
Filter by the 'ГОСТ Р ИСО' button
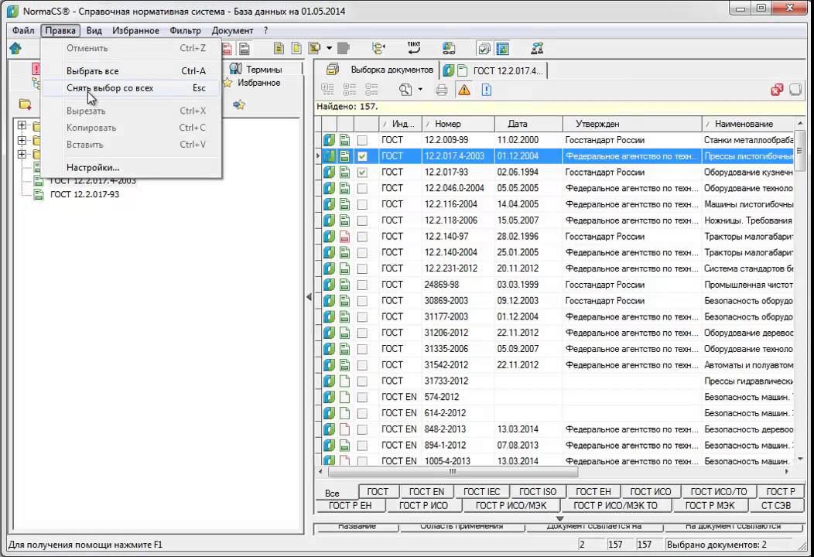click(x=423, y=506)
